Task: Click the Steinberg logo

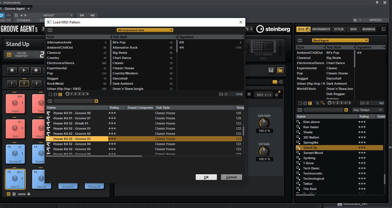Action: 273,29
